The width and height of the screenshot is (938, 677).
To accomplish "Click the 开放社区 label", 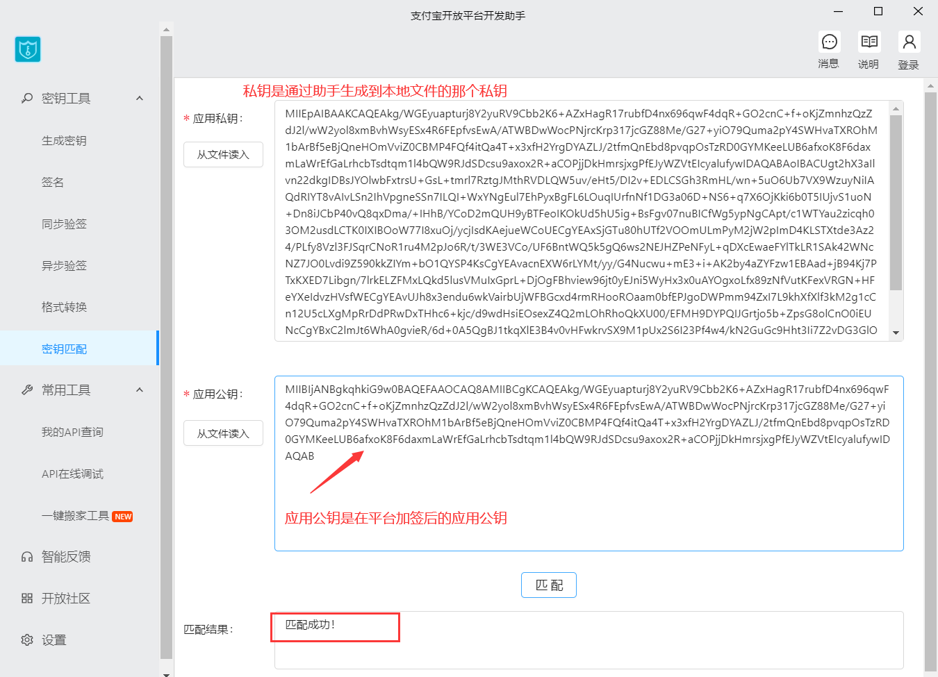I will 66,598.
